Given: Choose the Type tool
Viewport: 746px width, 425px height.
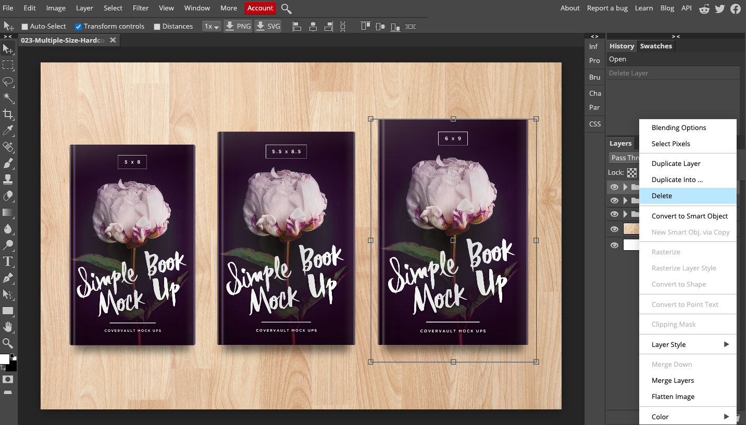Looking at the screenshot, I should tap(8, 261).
